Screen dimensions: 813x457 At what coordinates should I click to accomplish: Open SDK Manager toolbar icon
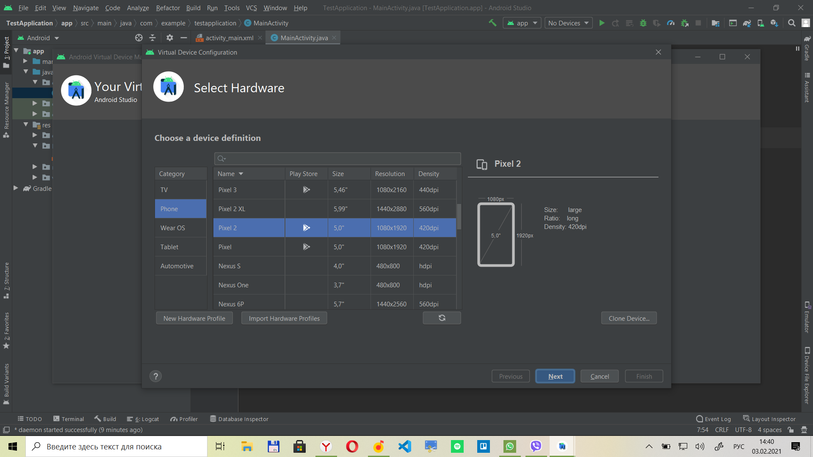(774, 23)
